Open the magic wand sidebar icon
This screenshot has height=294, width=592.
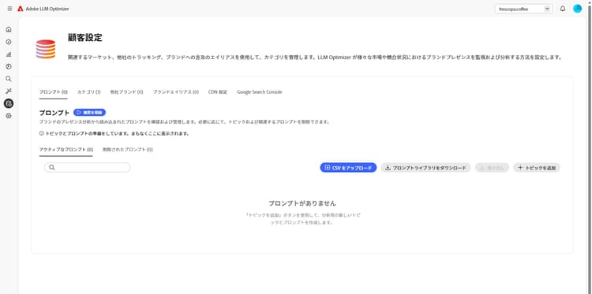tap(9, 91)
